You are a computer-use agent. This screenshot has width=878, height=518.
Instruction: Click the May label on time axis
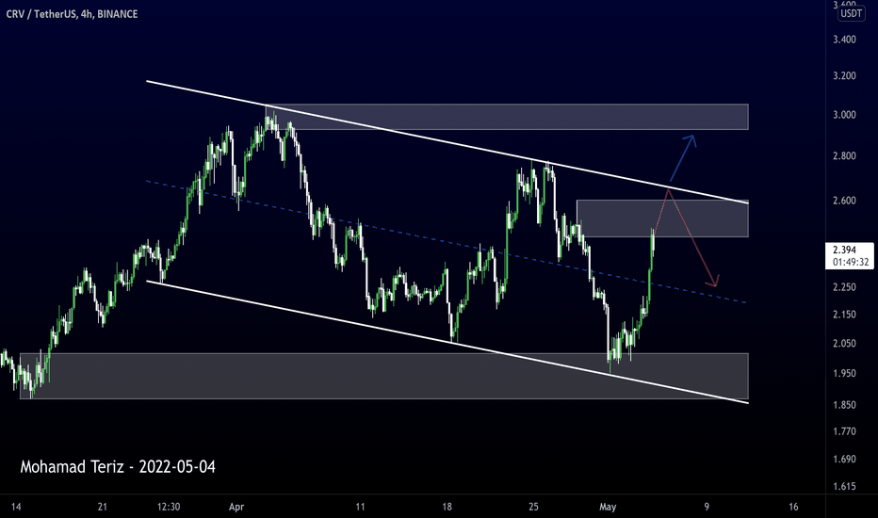[x=608, y=508]
